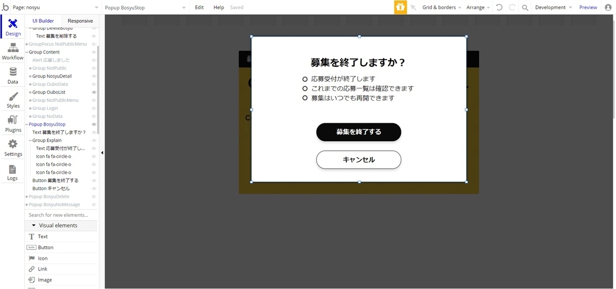Switch to the UI Builder tab
616x289 pixels.
tap(43, 21)
